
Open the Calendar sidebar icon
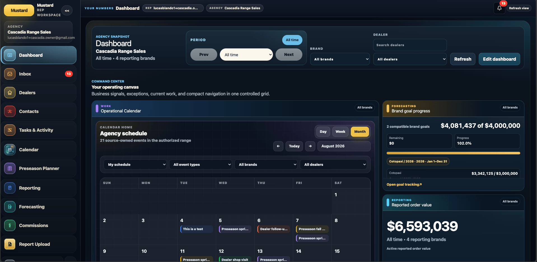click(10, 150)
